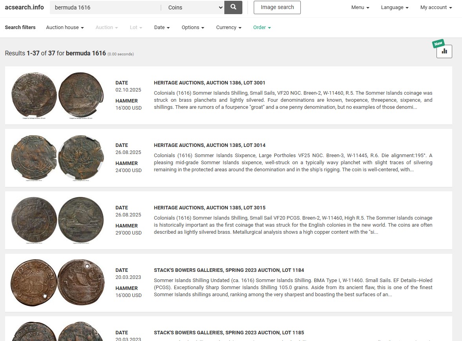Click the magnifying glass search button
This screenshot has height=341, width=462.
click(x=233, y=7)
